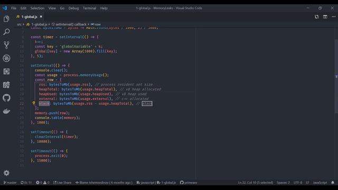Open the Explorer view in activity bar
The image size is (338, 190).
pyautogui.click(x=6, y=19)
